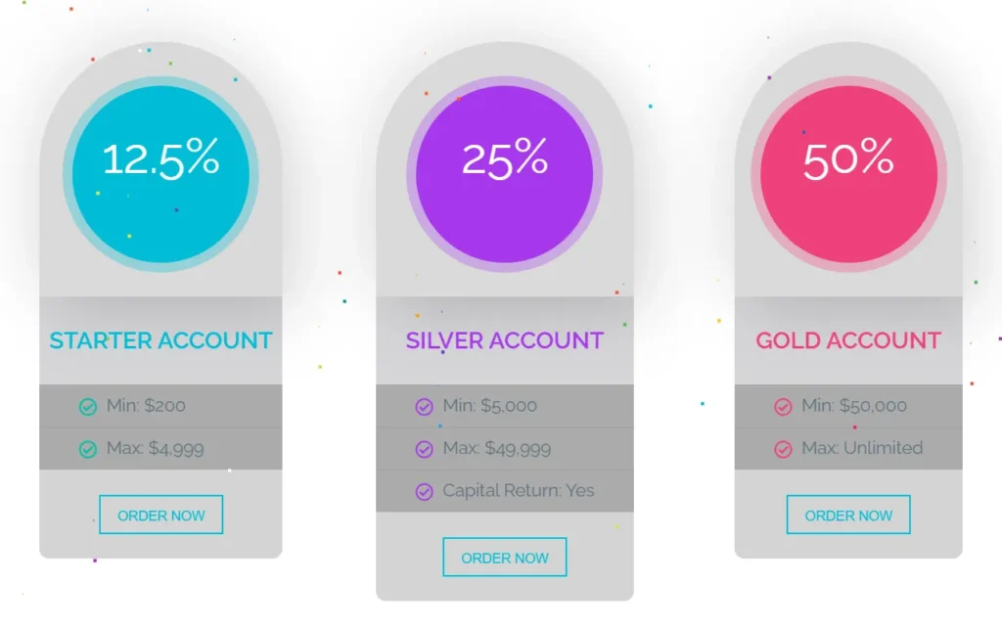
Task: Click the check icon beside Min: $200
Action: 88,407
